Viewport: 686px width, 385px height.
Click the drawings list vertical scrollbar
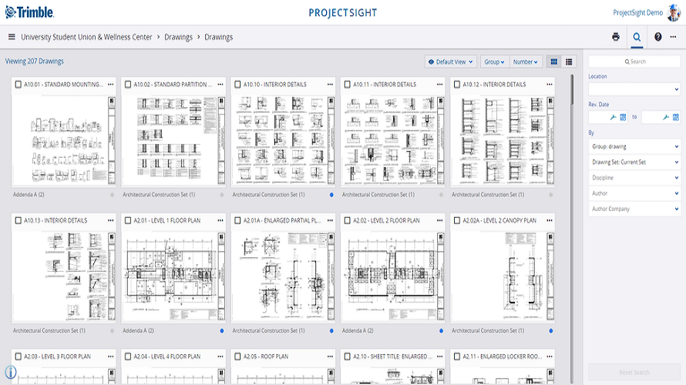point(572,89)
